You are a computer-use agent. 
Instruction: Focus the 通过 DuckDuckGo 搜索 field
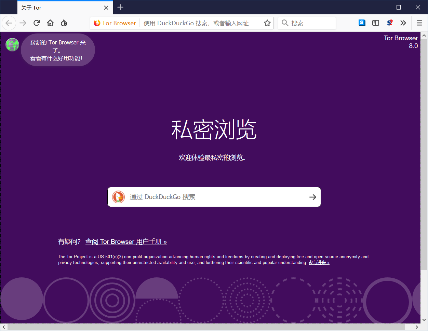pyautogui.click(x=214, y=197)
